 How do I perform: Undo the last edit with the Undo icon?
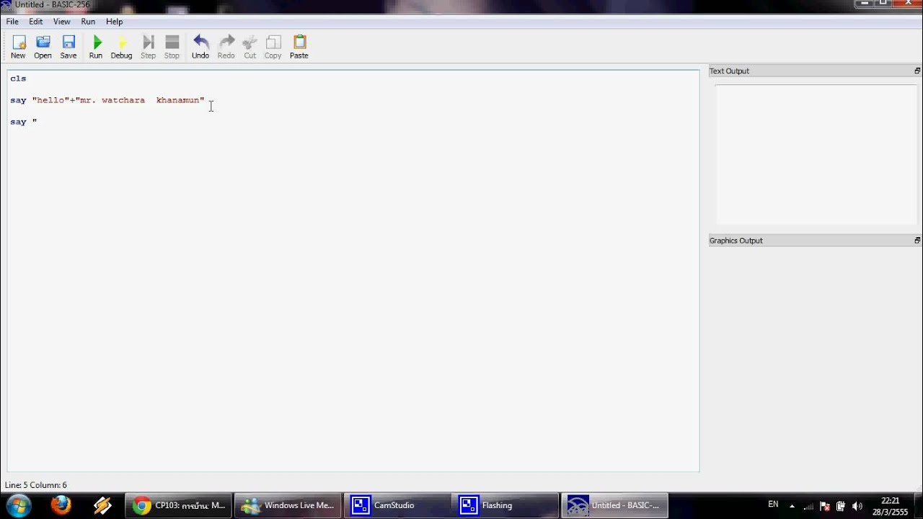pyautogui.click(x=200, y=47)
